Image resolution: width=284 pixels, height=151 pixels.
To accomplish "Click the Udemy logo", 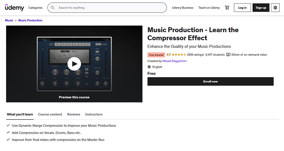I will (14, 8).
